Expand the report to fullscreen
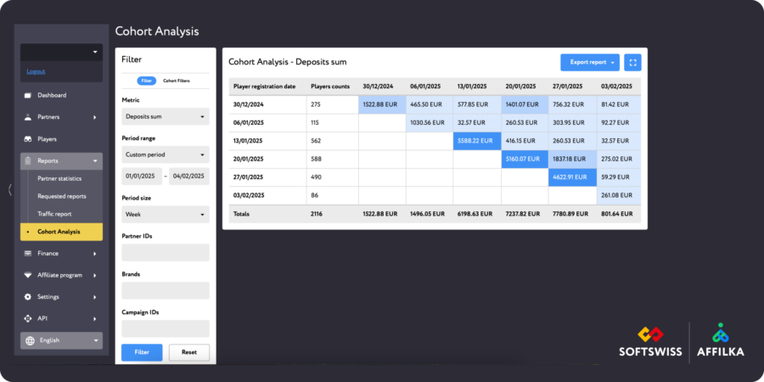 pyautogui.click(x=632, y=62)
